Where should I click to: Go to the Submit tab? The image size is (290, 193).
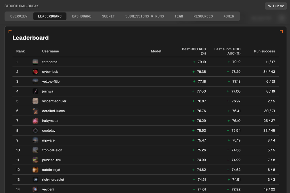click(x=108, y=16)
